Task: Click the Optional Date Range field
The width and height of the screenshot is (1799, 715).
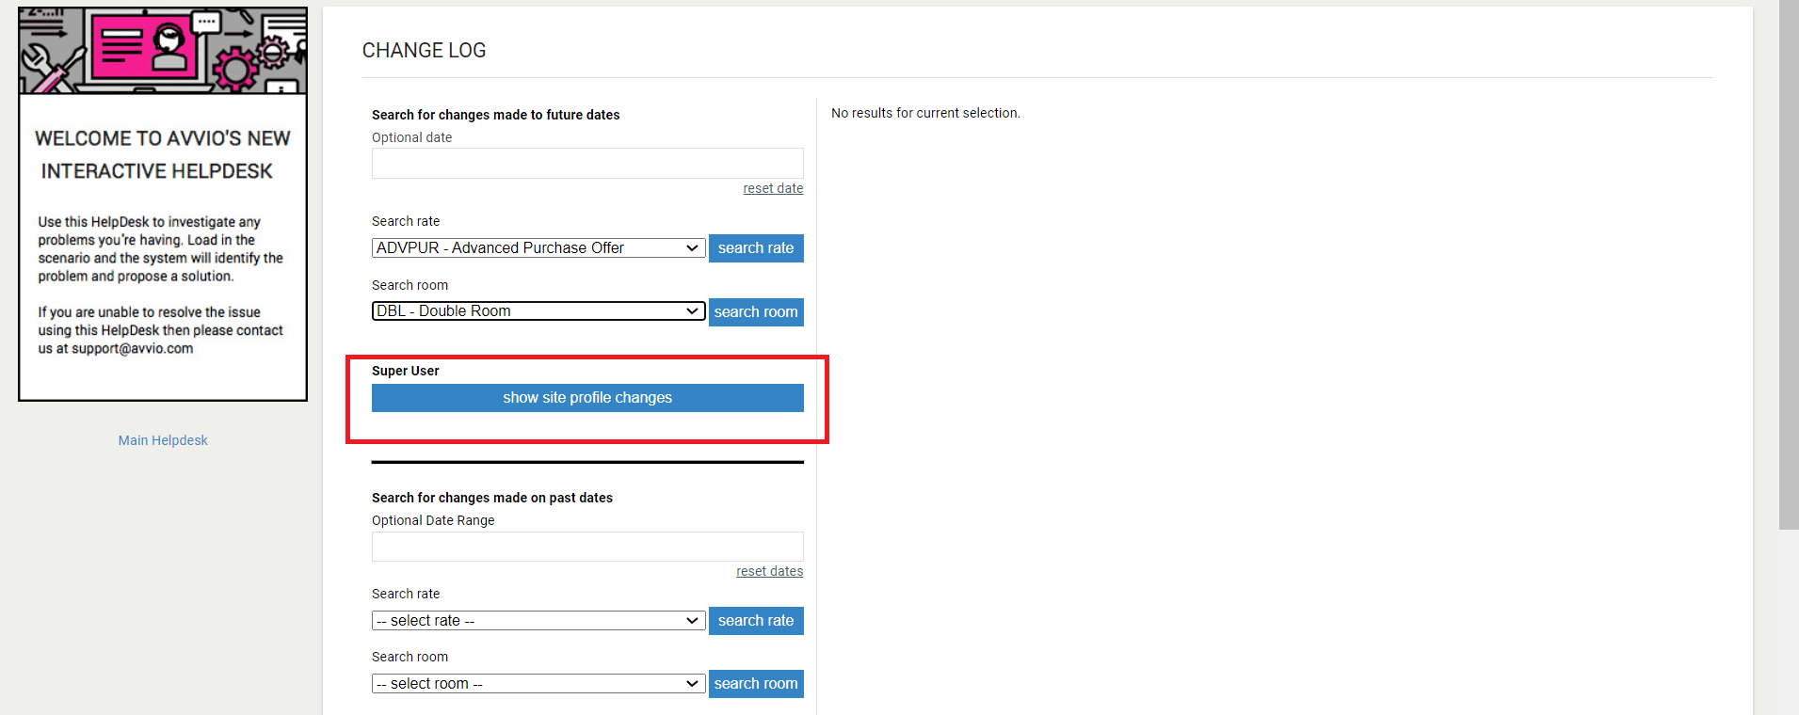Action: (x=587, y=547)
